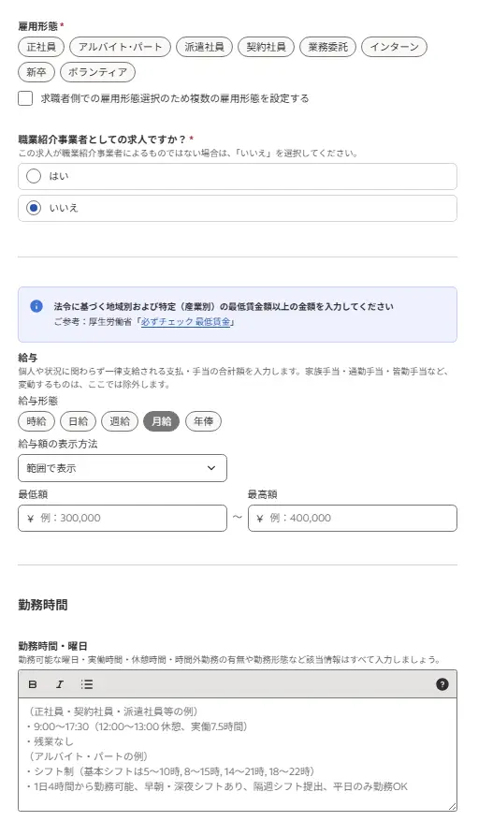Insert bulleted list in working hours editor
The height and width of the screenshot is (836, 478).
point(87,684)
